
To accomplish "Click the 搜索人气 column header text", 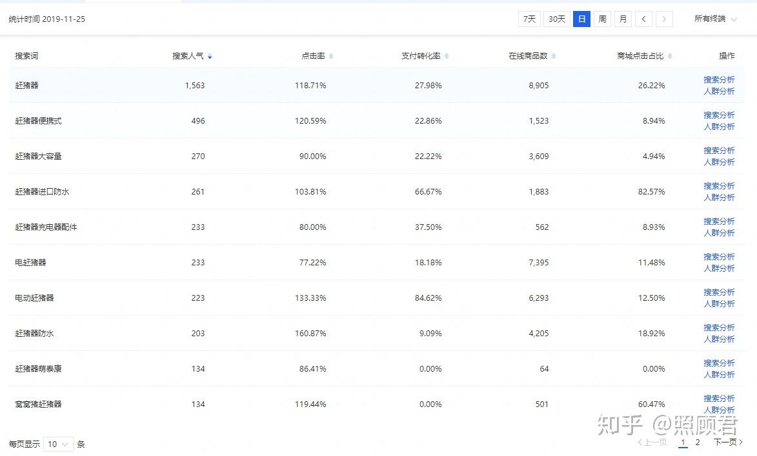I will (188, 56).
